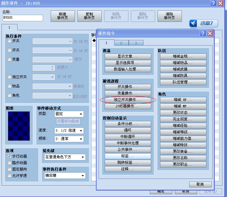The image size is (227, 197).
Task: Enable the 固定朝向 option
Action: (x=9, y=169)
